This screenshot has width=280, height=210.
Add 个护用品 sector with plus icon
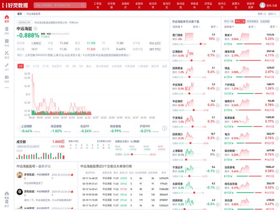[277, 89]
